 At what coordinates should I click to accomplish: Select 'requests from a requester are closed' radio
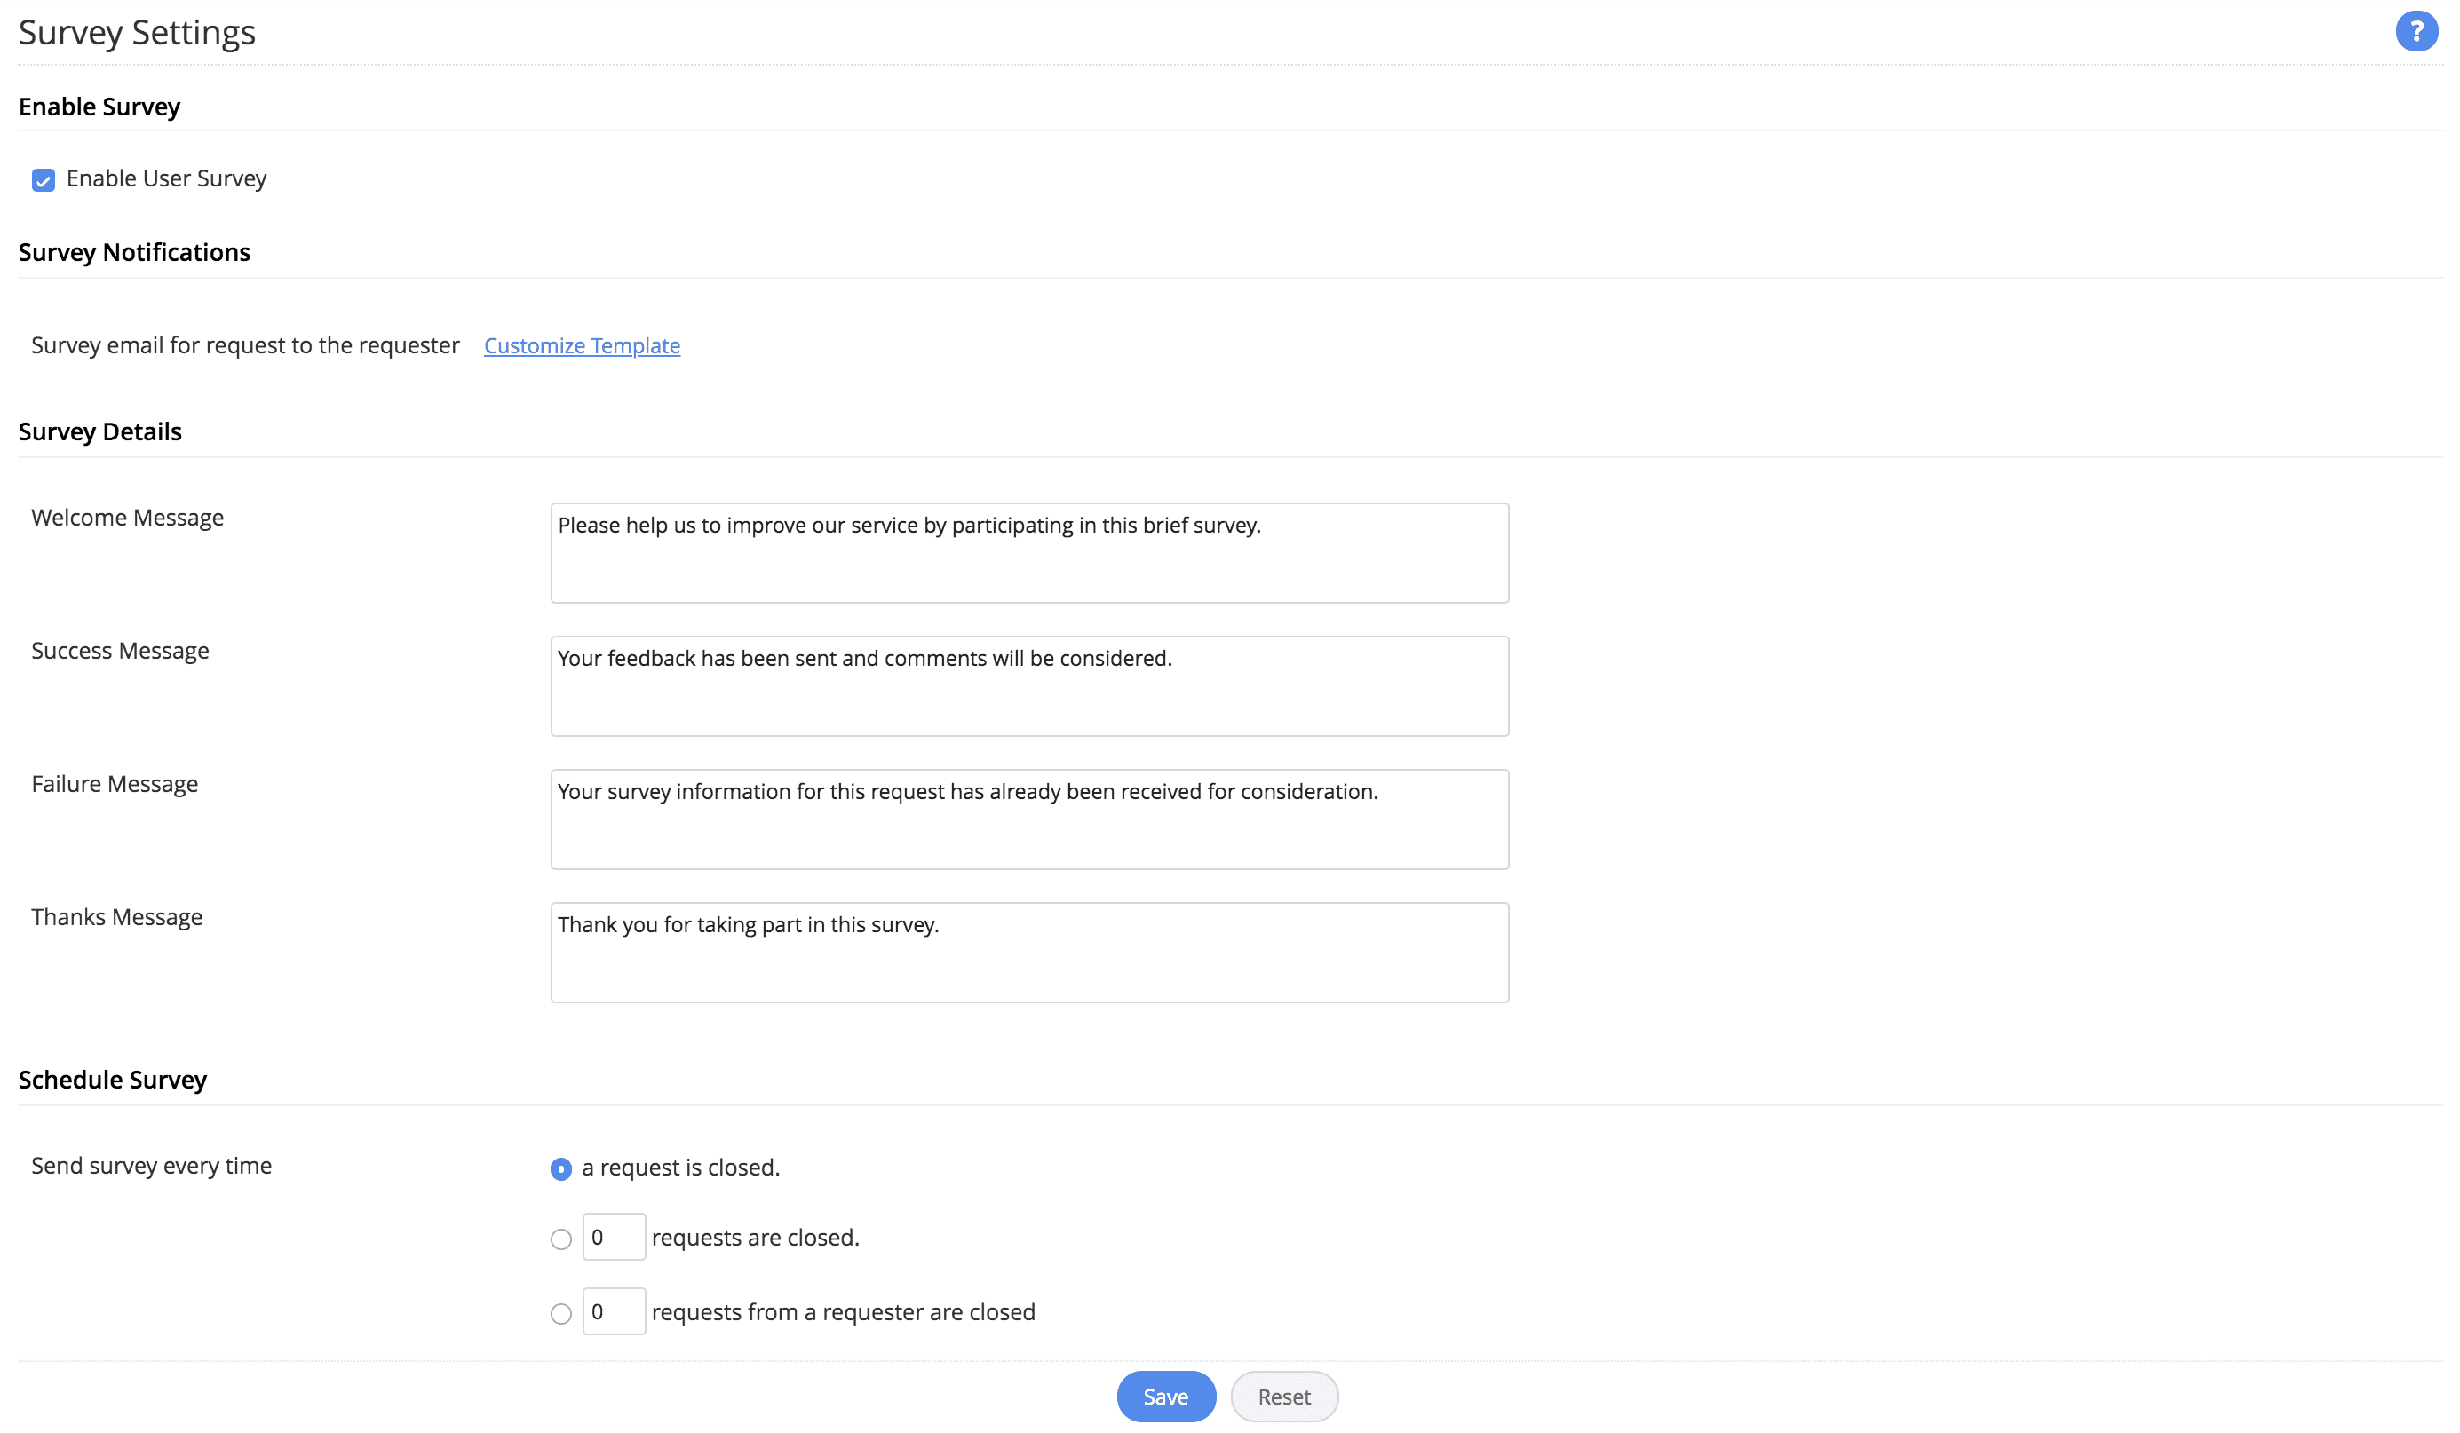click(561, 1314)
